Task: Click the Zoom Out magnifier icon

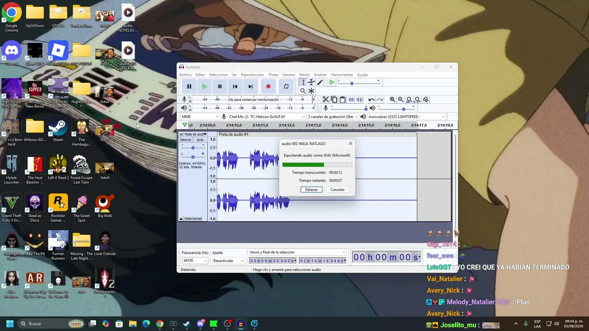Action: click(x=401, y=100)
